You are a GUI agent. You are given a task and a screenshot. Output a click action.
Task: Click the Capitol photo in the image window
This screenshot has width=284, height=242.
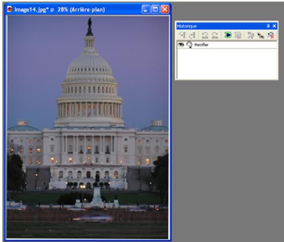click(88, 127)
